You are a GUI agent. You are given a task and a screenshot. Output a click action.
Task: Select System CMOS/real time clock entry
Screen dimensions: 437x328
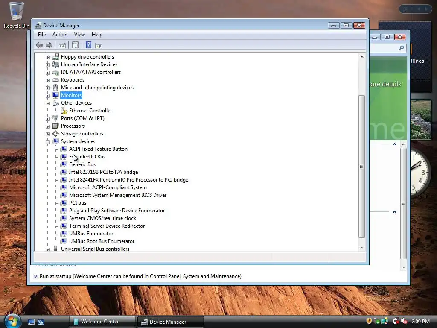coord(102,218)
